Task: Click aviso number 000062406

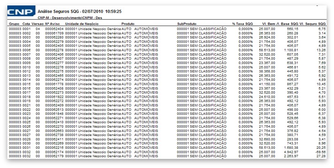Action: [x=54, y=54]
